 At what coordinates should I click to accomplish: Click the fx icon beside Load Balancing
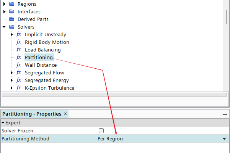coord(19,50)
